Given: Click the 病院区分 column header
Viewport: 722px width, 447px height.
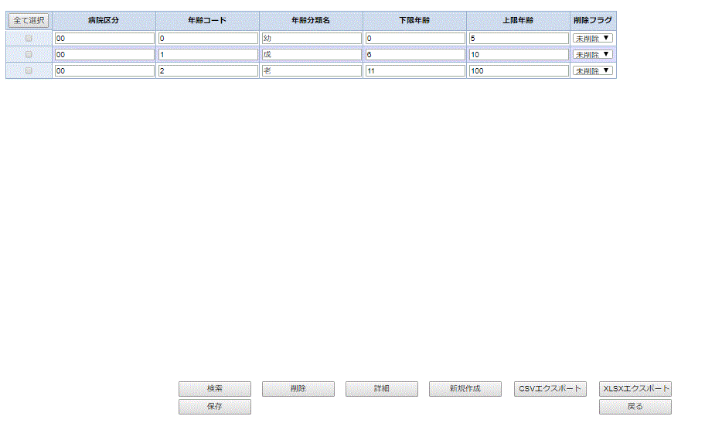Looking at the screenshot, I should [x=104, y=21].
